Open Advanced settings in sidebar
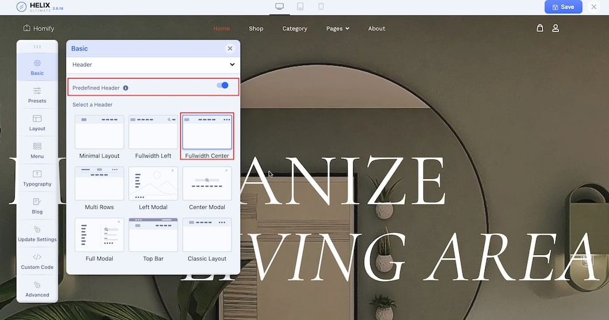Viewport: 609px width, 320px height. click(x=37, y=289)
